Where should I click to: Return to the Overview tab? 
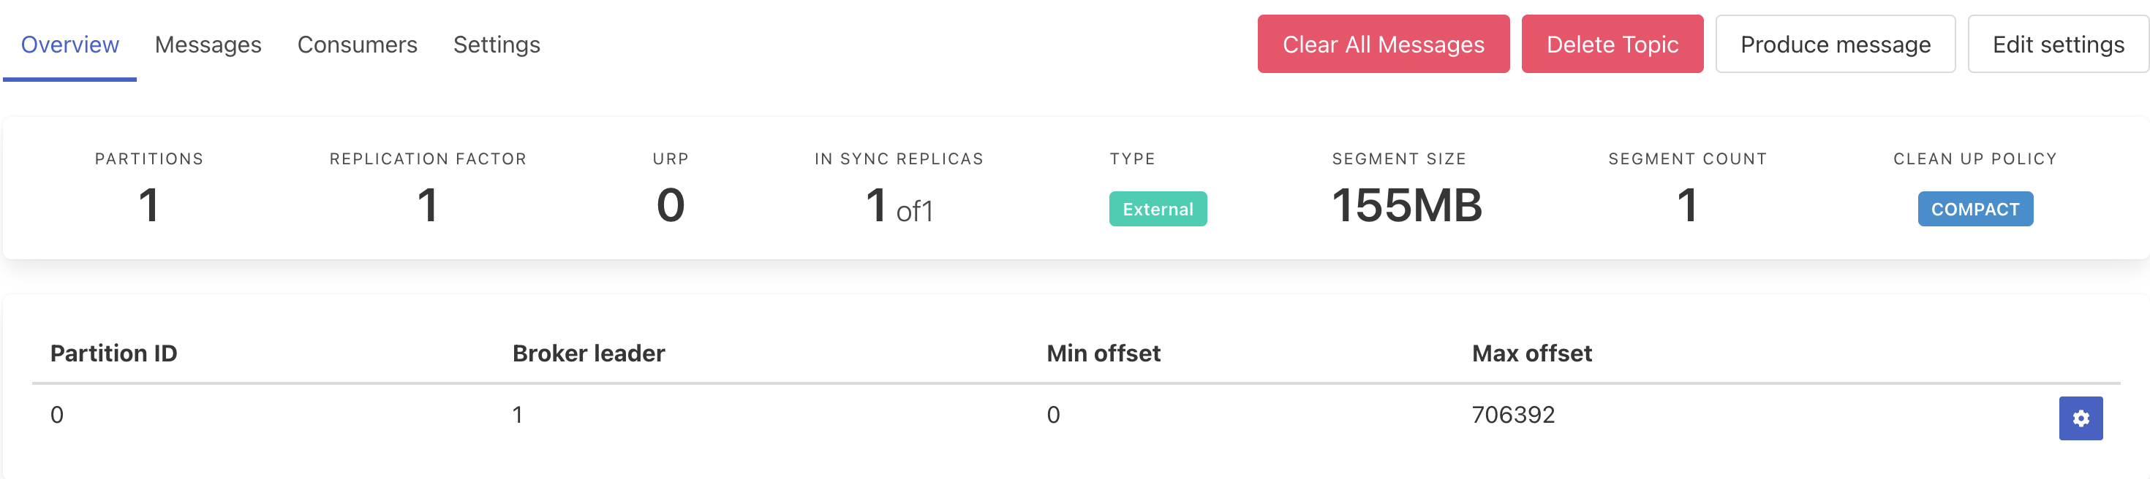pos(69,44)
